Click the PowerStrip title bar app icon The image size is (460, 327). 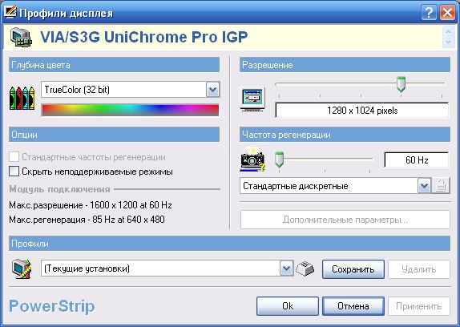(x=10, y=13)
